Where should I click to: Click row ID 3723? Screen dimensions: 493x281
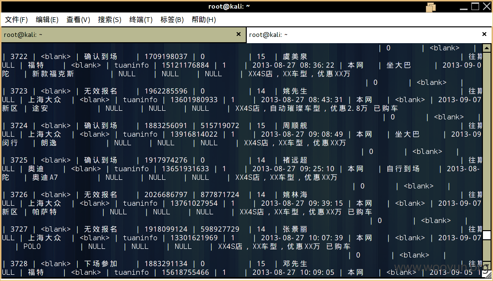(x=19, y=92)
